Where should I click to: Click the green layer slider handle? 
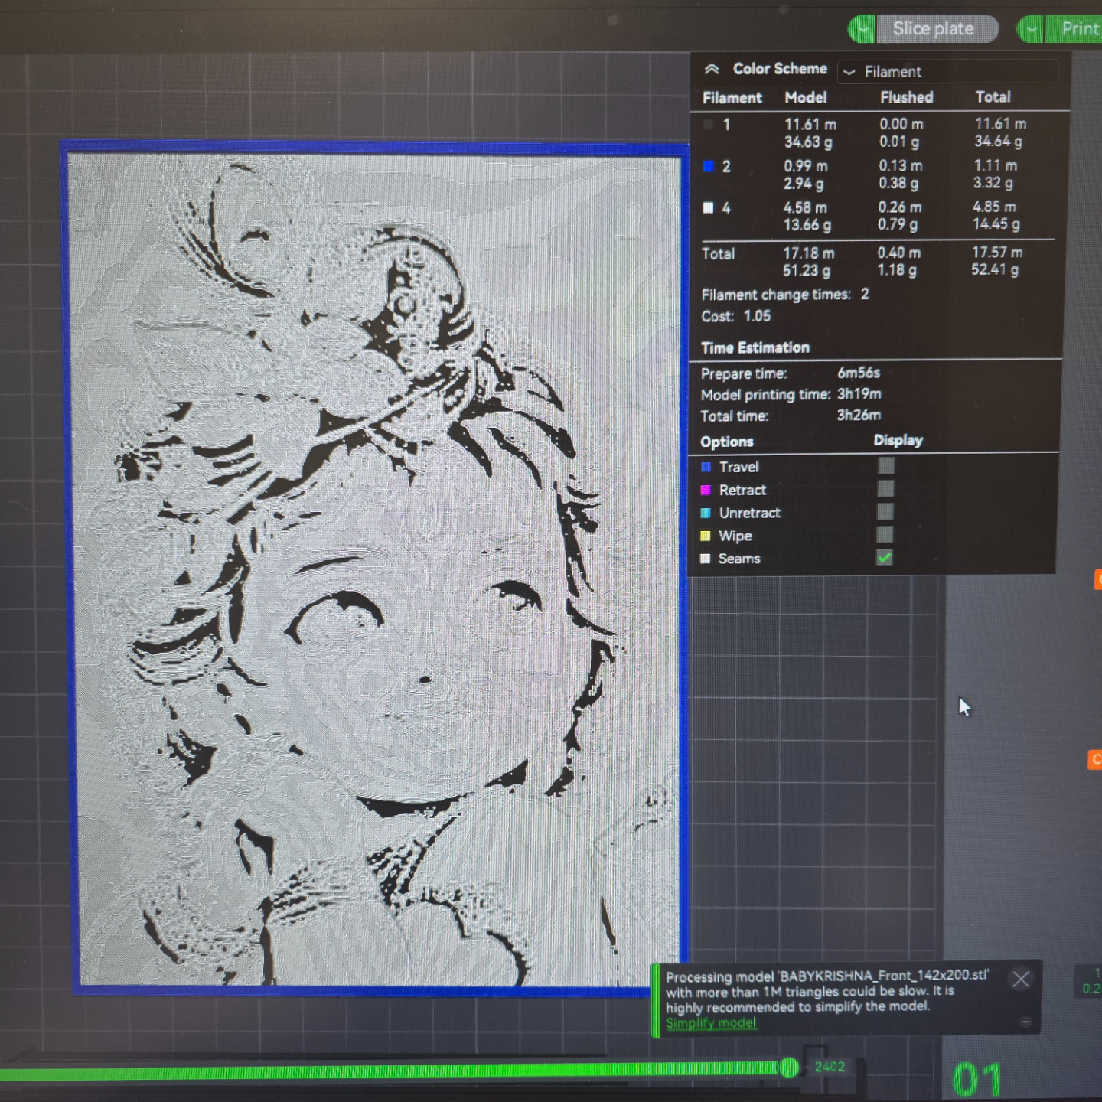click(x=789, y=1068)
